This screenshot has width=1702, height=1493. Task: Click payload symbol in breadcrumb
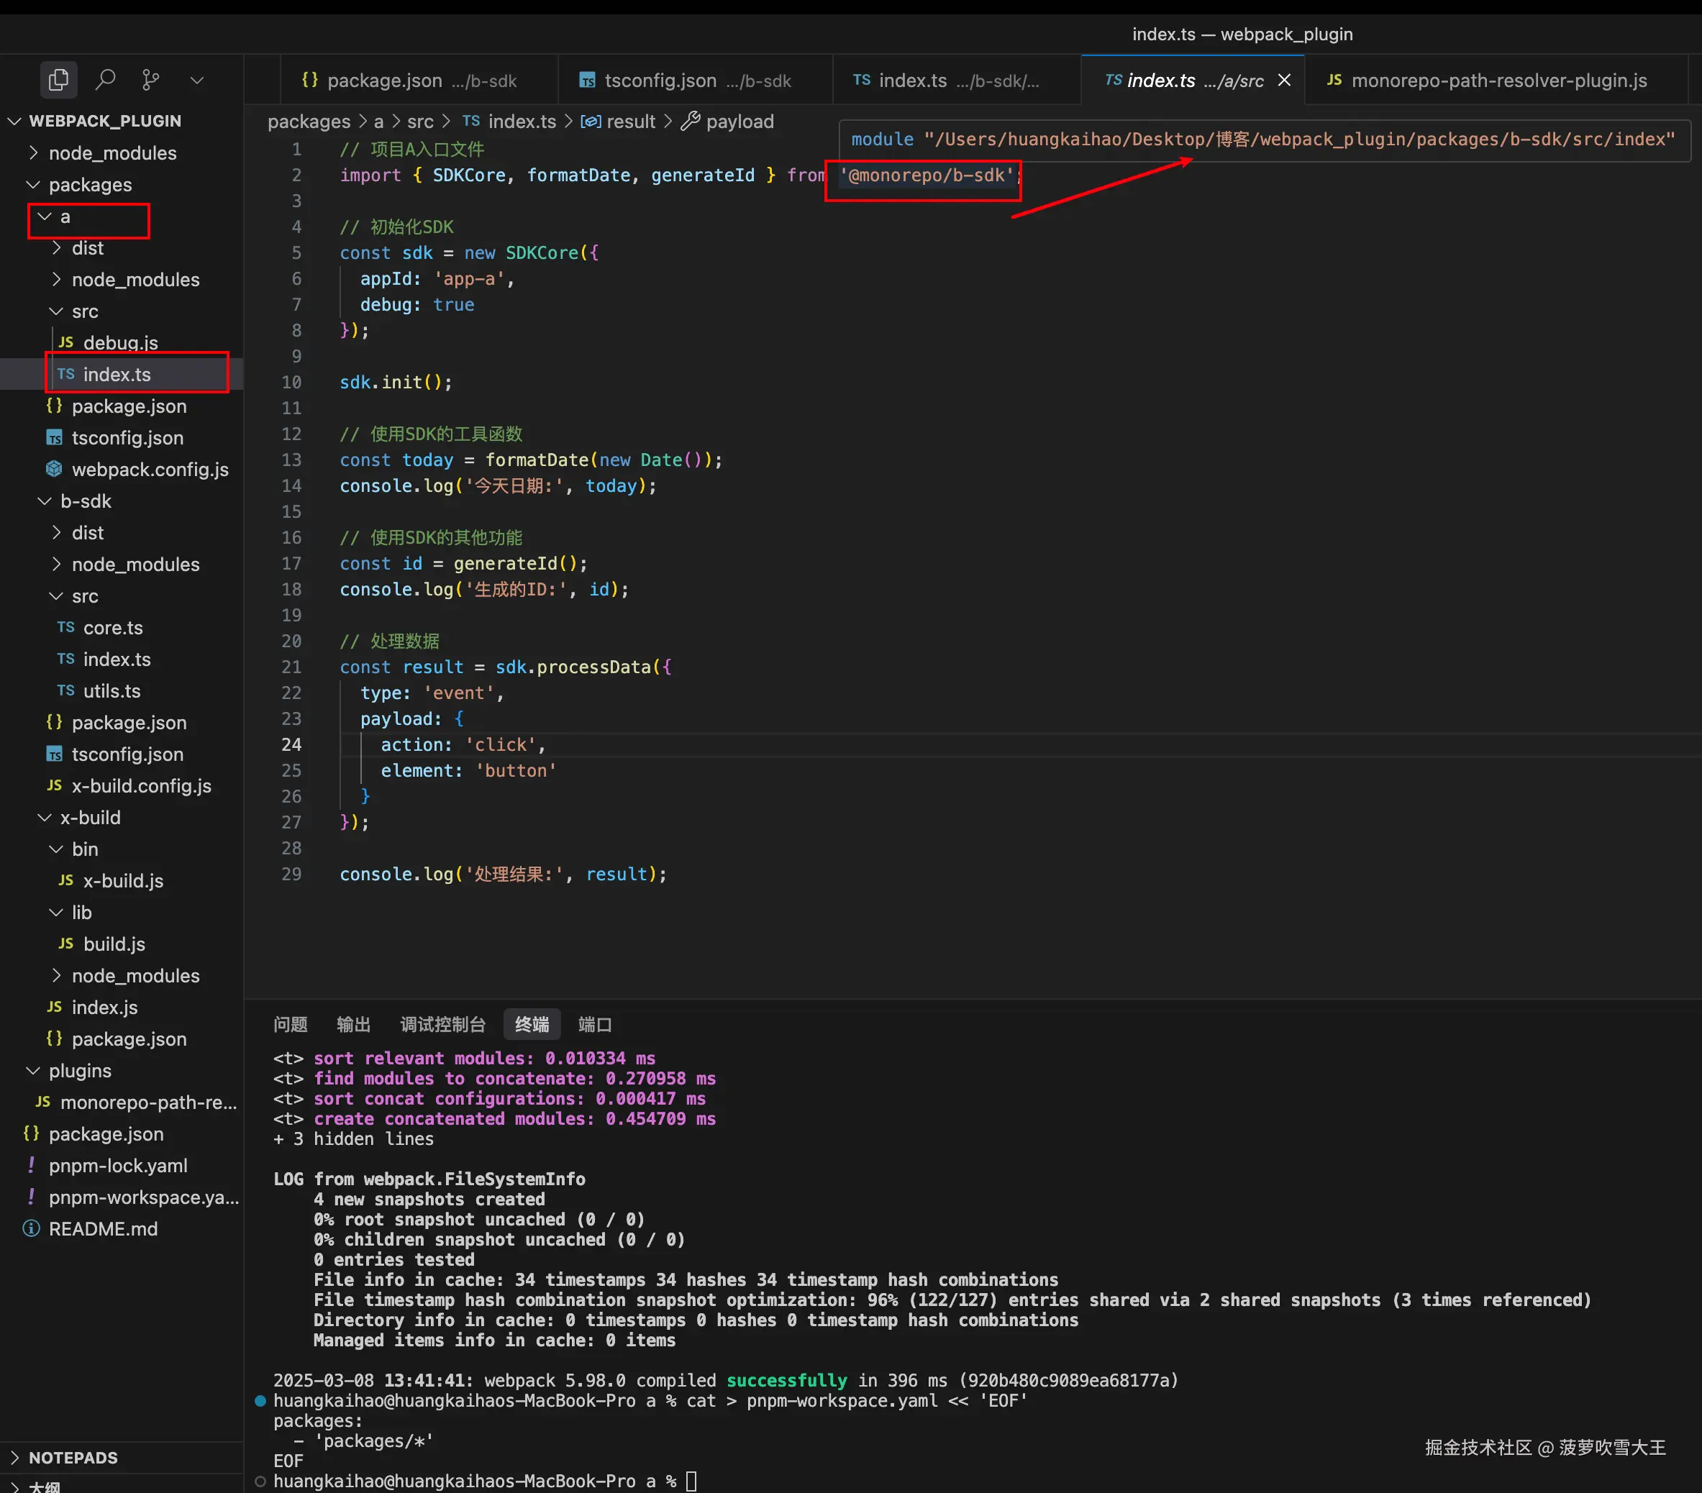point(739,122)
